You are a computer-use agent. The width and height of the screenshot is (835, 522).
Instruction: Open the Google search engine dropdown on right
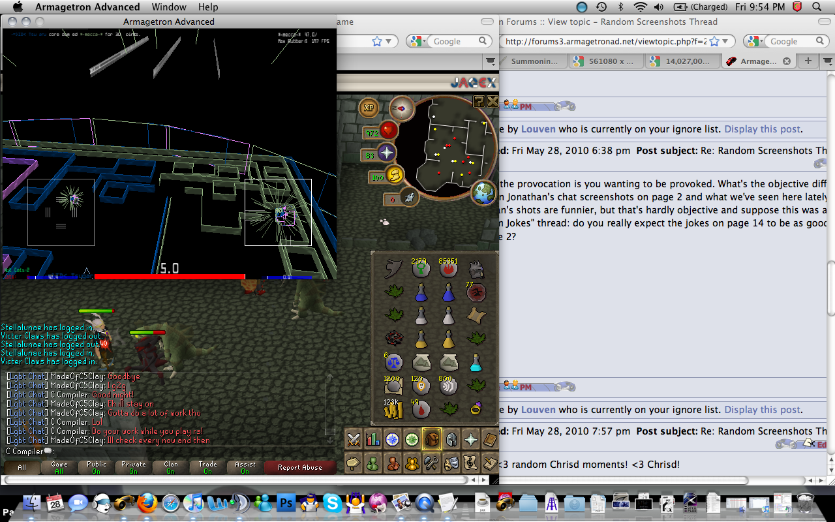[758, 41]
